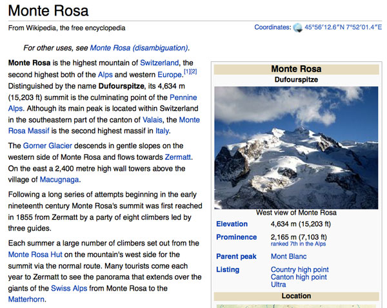Click From Wikipedia, the free encyclopedia text

coord(66,28)
